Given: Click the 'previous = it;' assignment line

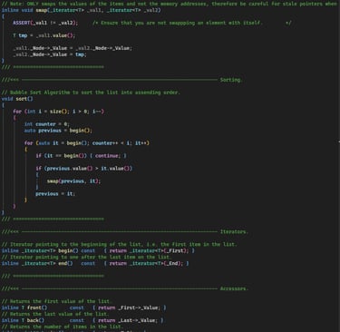Looking at the screenshot, I should coord(55,194).
